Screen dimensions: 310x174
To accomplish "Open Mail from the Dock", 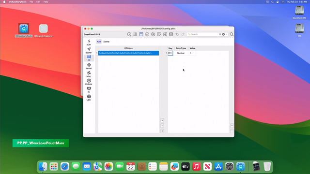I will click(x=87, y=167).
